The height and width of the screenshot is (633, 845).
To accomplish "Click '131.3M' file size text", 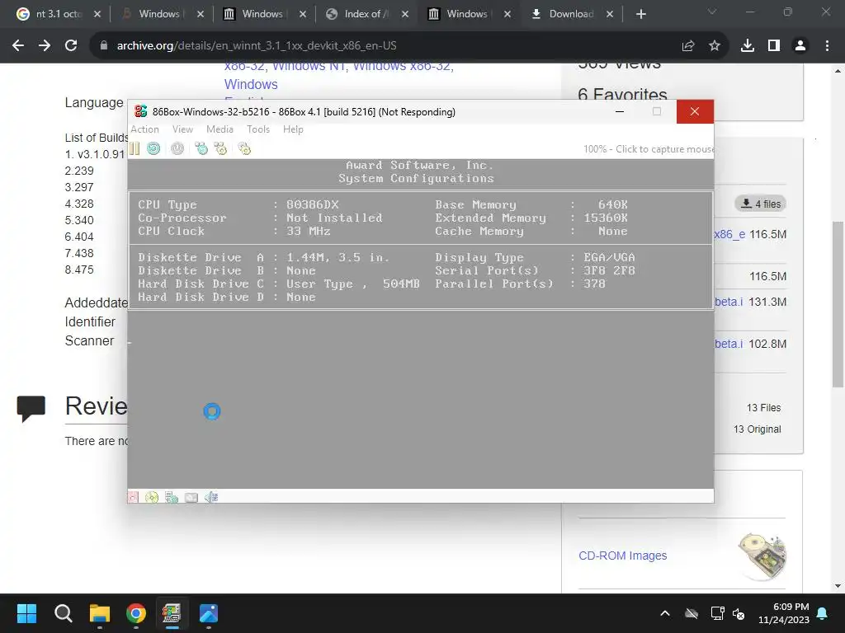I will pyautogui.click(x=767, y=302).
